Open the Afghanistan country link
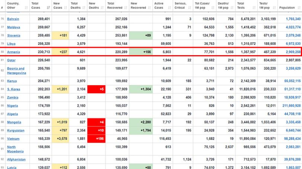The height and width of the screenshot is (169, 302). 16,159
